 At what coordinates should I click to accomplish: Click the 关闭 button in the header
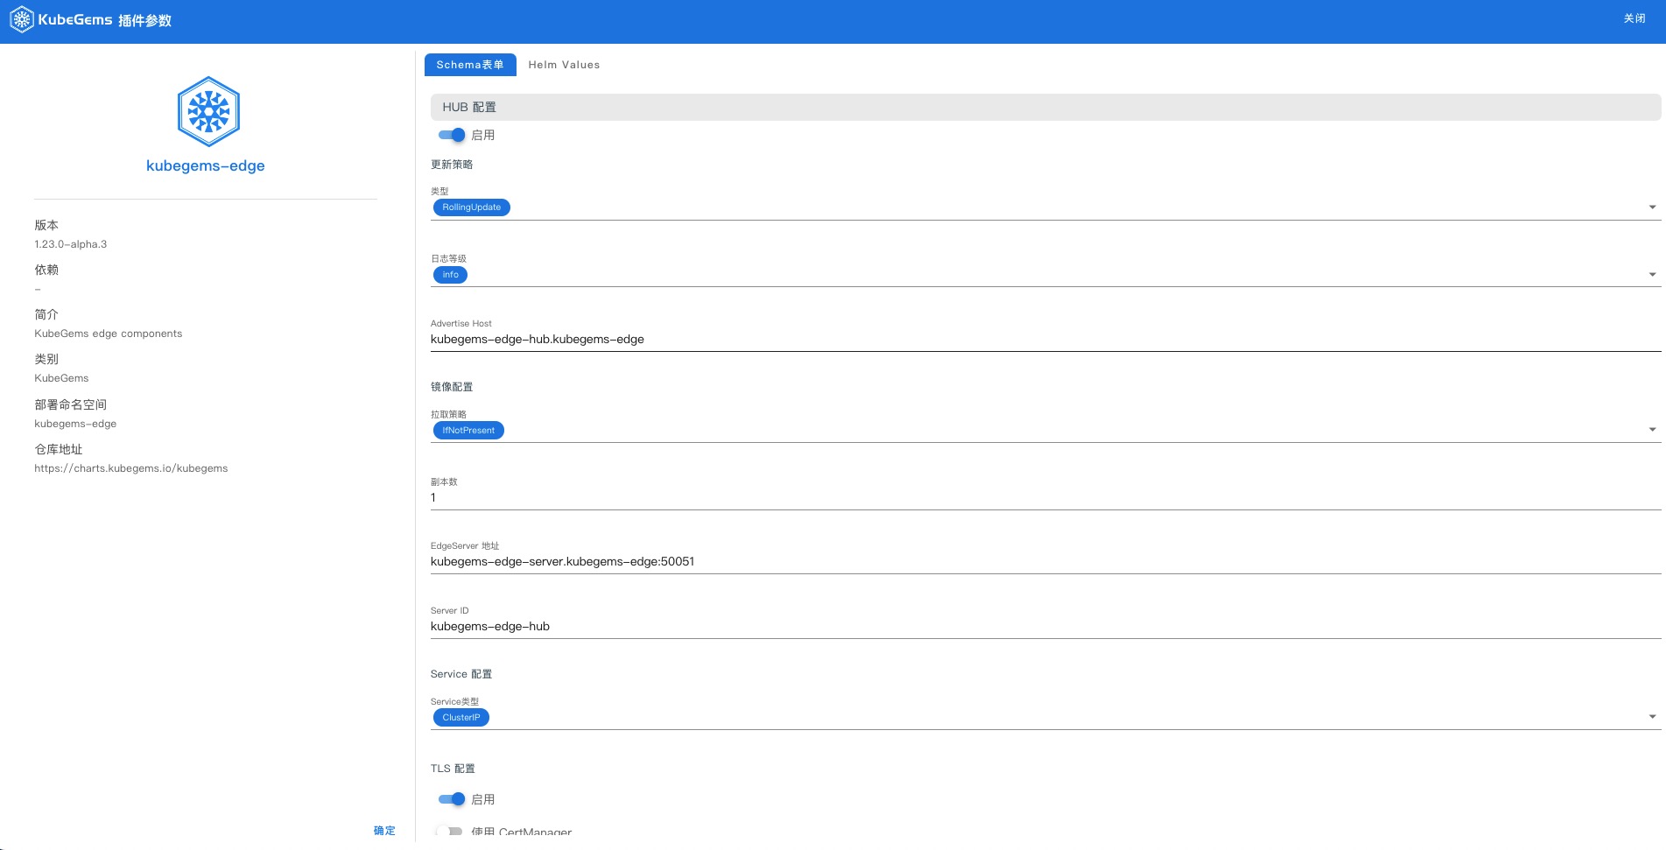(x=1634, y=18)
